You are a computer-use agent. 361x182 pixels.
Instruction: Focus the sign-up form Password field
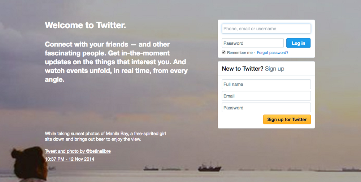click(x=266, y=108)
